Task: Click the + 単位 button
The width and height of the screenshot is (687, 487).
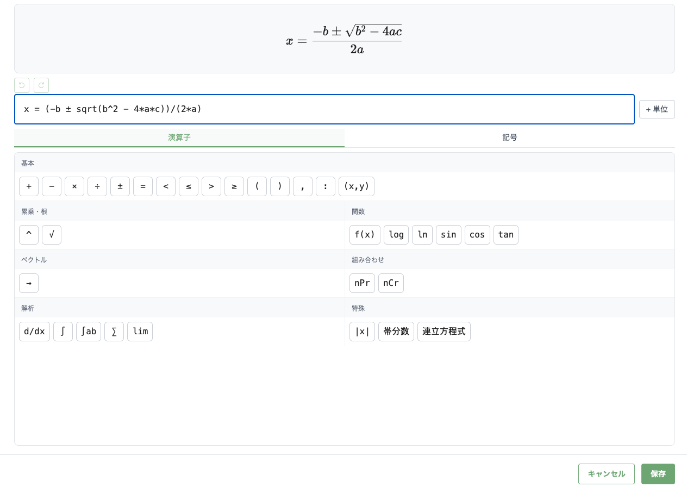Action: (x=657, y=109)
